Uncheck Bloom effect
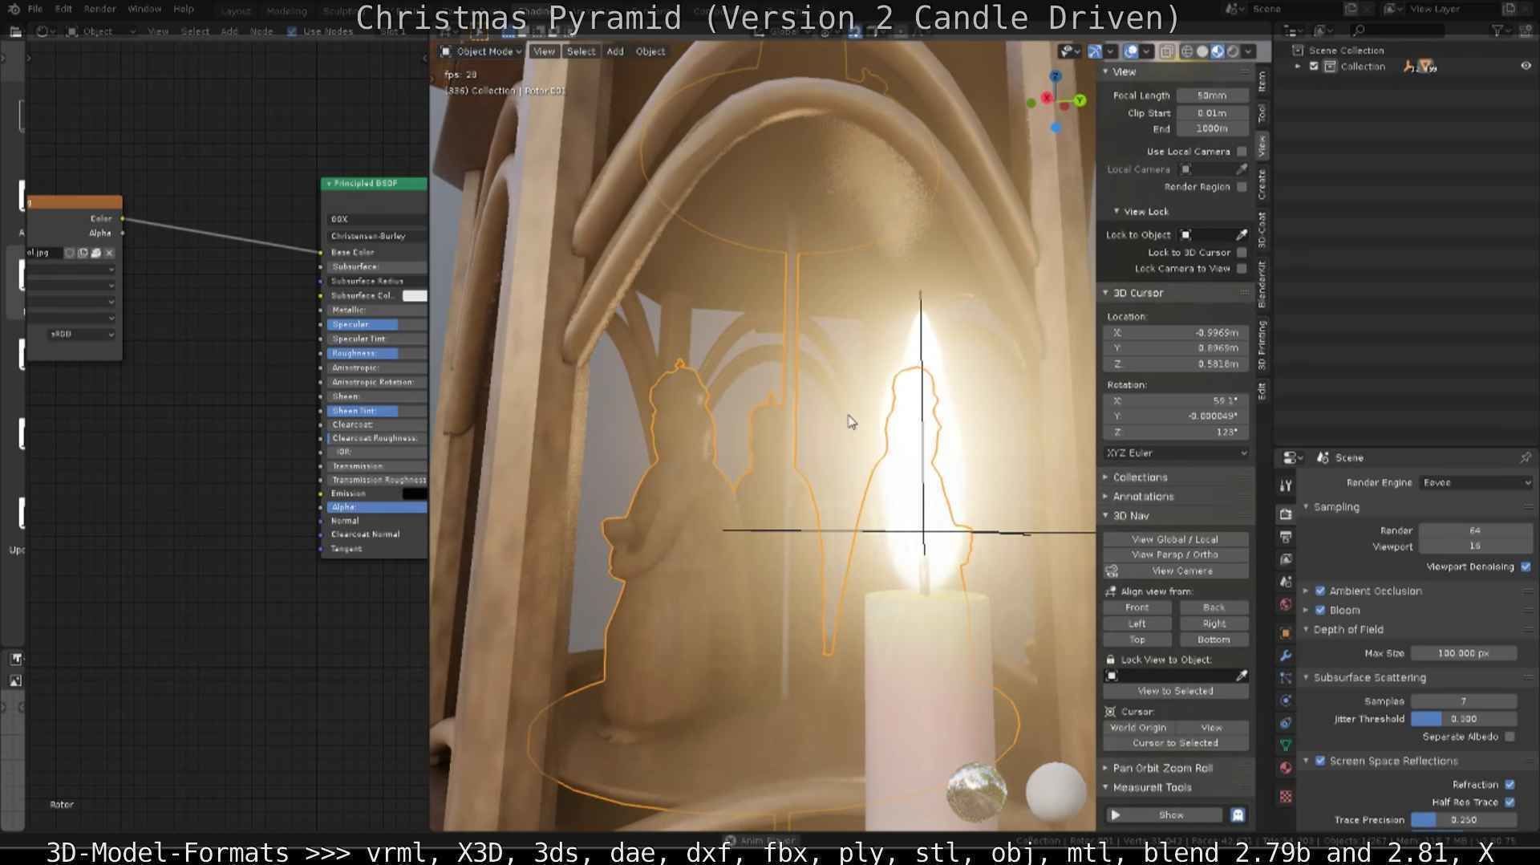1540x865 pixels. click(x=1320, y=610)
